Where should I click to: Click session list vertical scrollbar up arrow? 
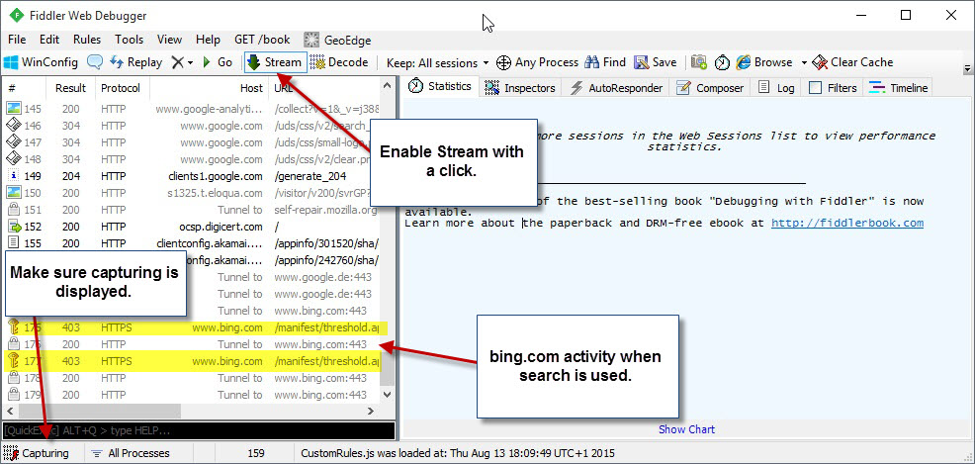pos(387,85)
